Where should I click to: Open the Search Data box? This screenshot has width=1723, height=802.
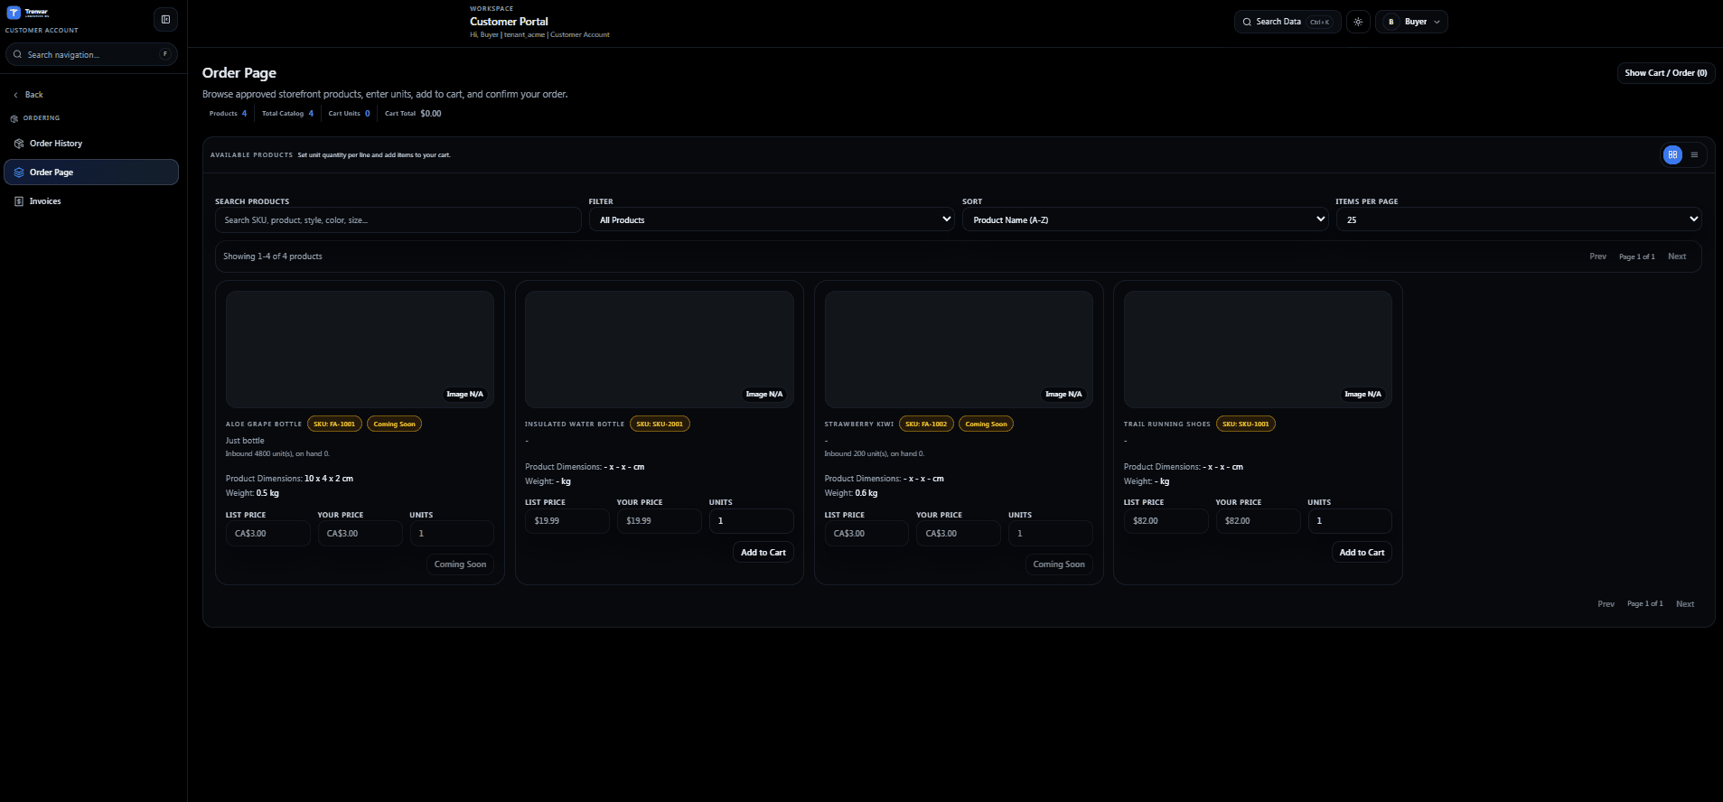1288,22
